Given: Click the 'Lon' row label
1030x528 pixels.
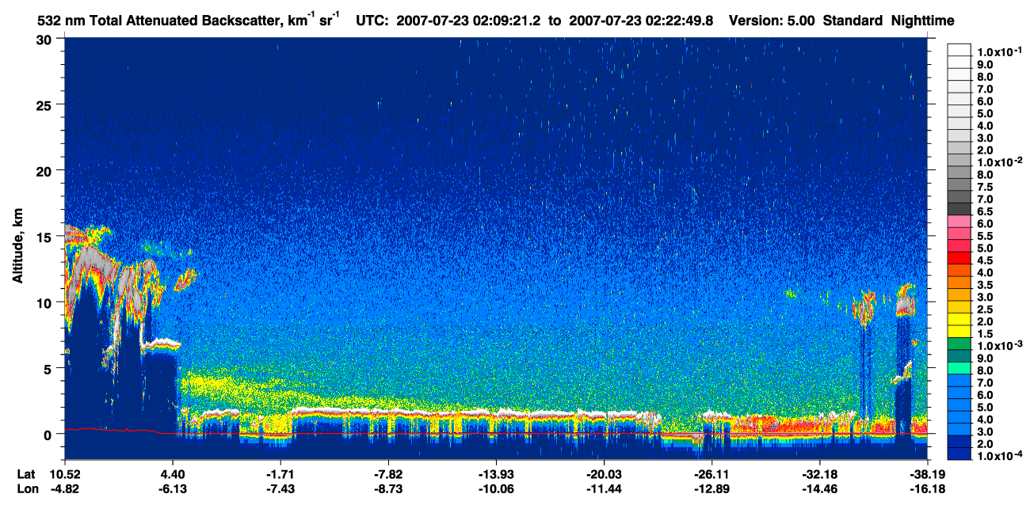Looking at the screenshot, I should click(x=26, y=488).
